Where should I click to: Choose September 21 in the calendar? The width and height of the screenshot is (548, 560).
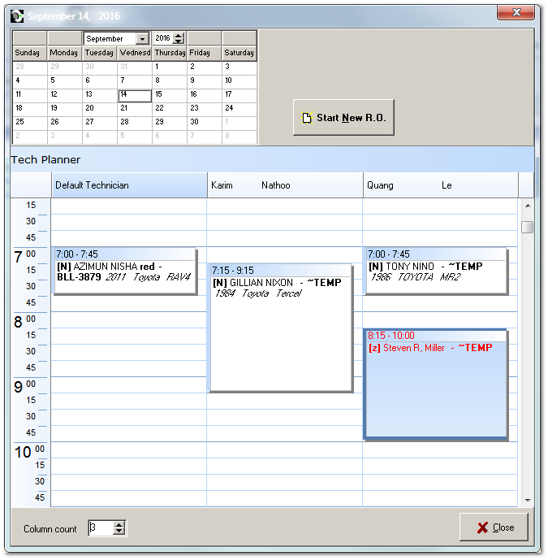(x=135, y=109)
